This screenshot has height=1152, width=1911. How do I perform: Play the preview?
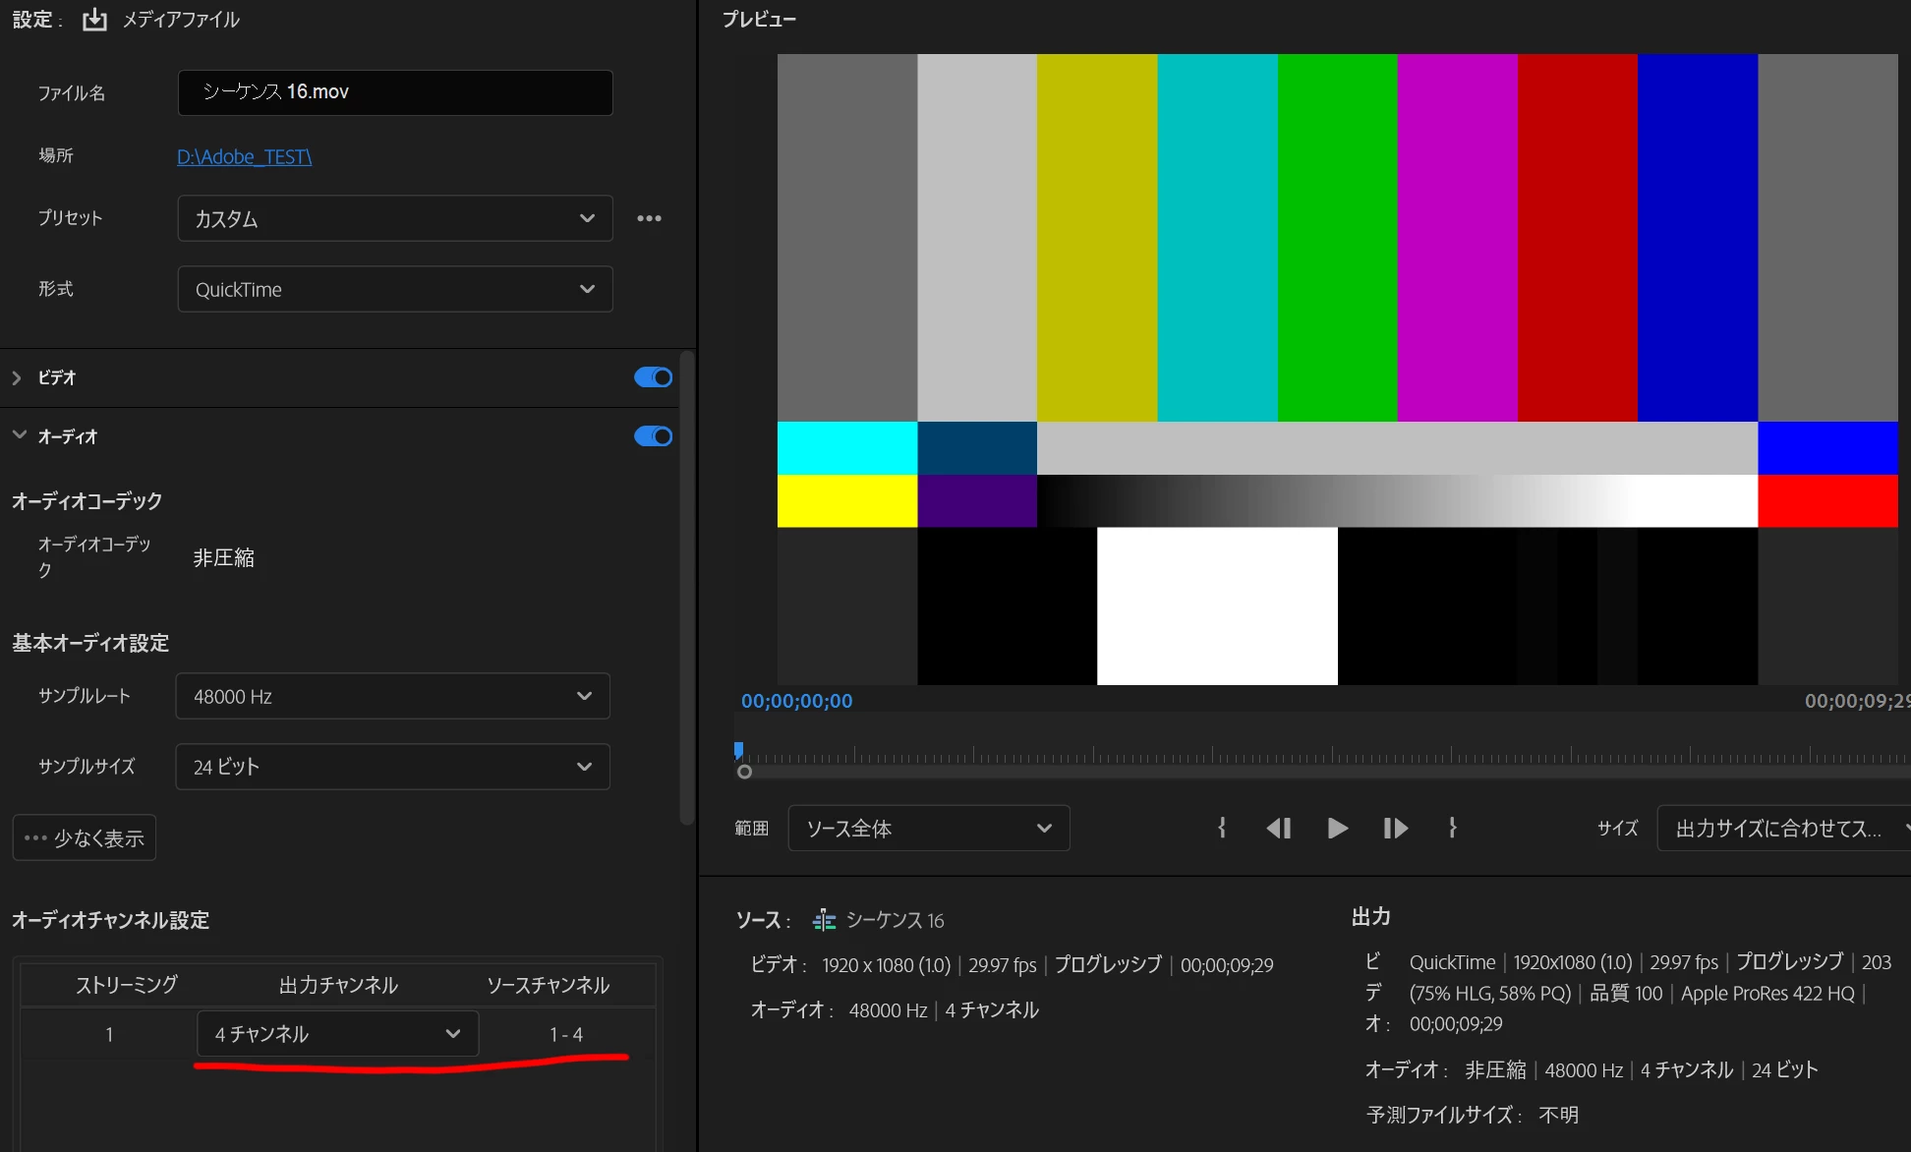click(x=1337, y=828)
